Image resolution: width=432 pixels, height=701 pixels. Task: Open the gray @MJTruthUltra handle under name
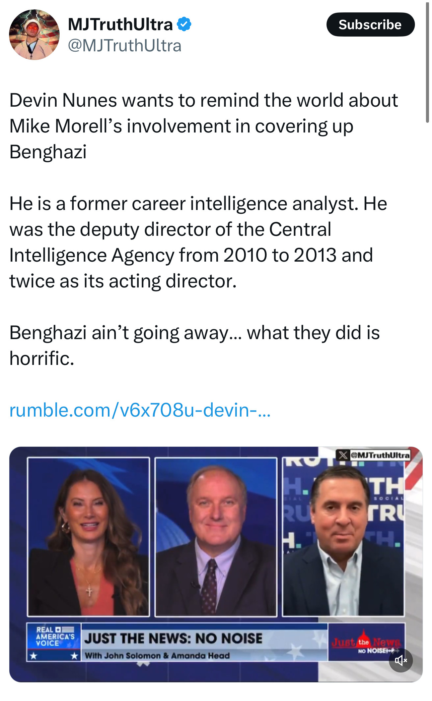click(x=125, y=46)
